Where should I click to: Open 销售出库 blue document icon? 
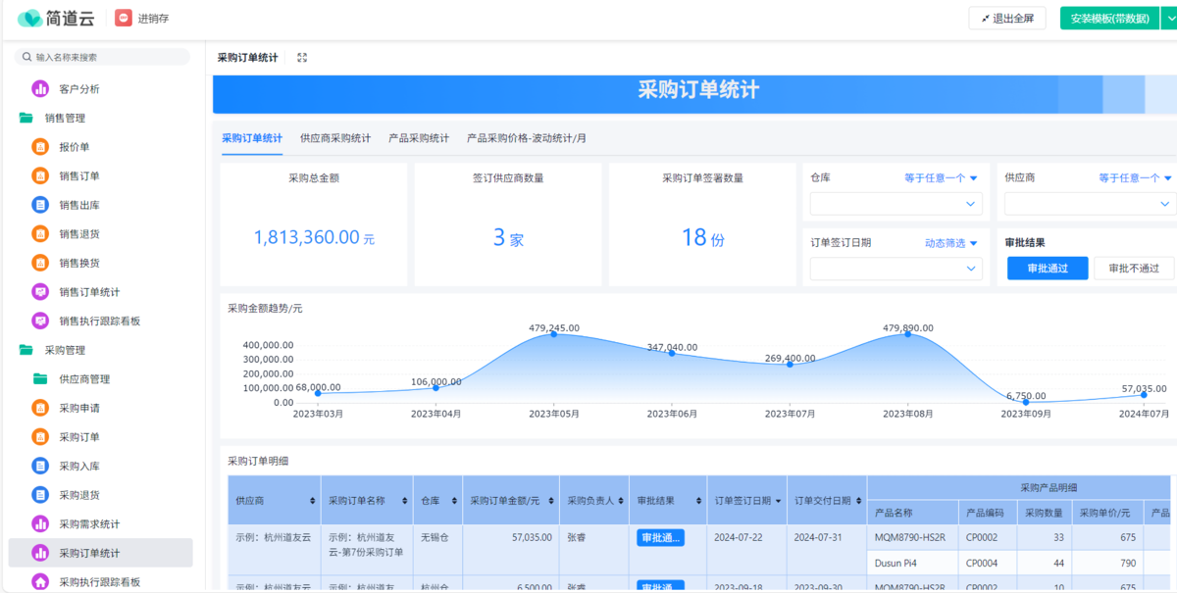pyautogui.click(x=40, y=205)
